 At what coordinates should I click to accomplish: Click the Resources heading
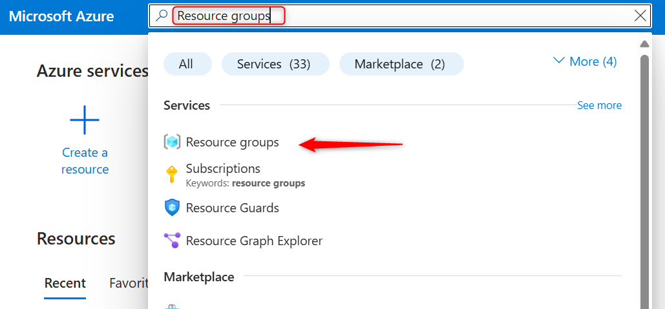(x=76, y=239)
